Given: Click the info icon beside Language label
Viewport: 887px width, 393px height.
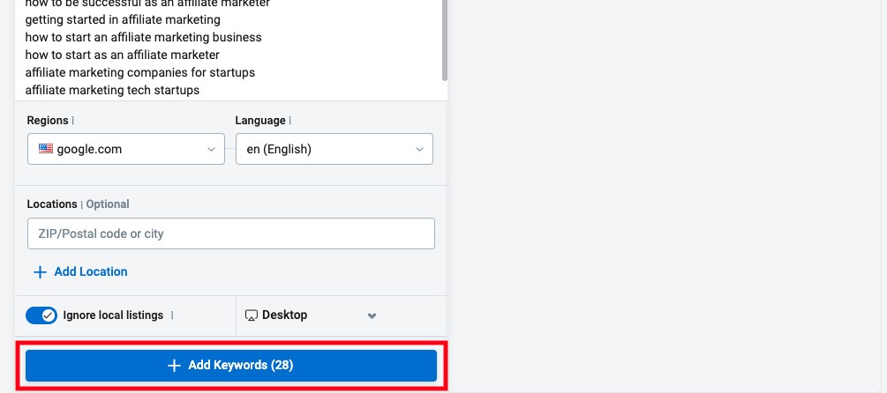Looking at the screenshot, I should coord(290,121).
